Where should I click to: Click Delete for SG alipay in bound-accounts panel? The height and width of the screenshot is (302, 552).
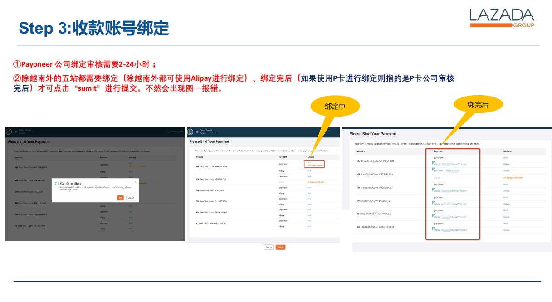[x=507, y=204]
